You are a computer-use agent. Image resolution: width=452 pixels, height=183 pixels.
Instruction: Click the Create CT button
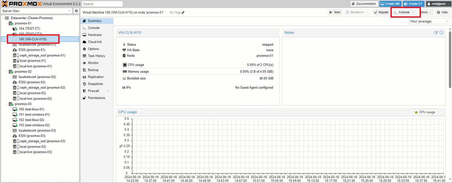(414, 4)
